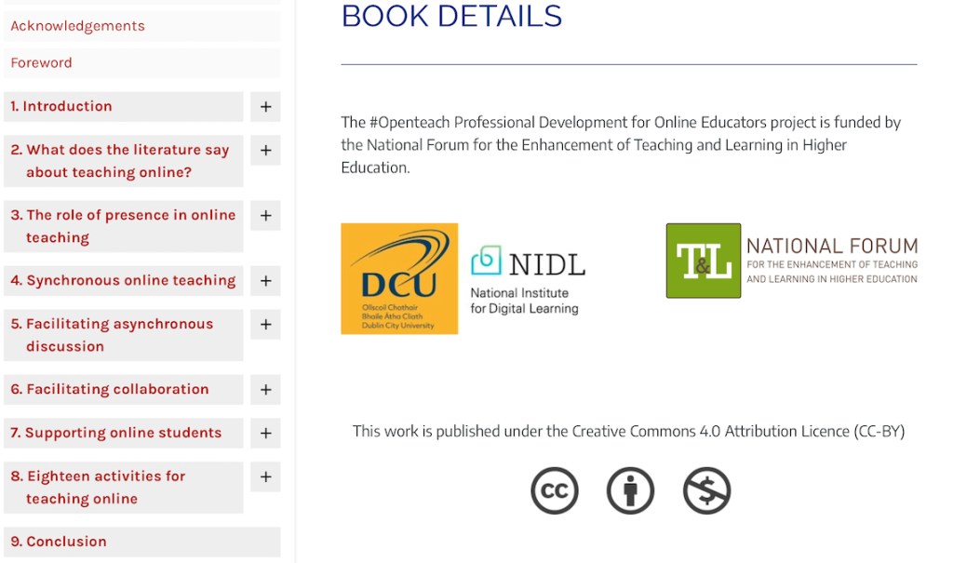Expand Synchronous online teaching with plus button
The width and height of the screenshot is (953, 563).
pos(265,281)
